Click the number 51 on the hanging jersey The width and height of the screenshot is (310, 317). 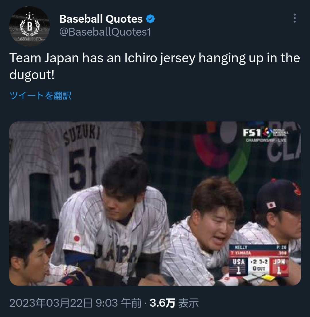coord(83,168)
